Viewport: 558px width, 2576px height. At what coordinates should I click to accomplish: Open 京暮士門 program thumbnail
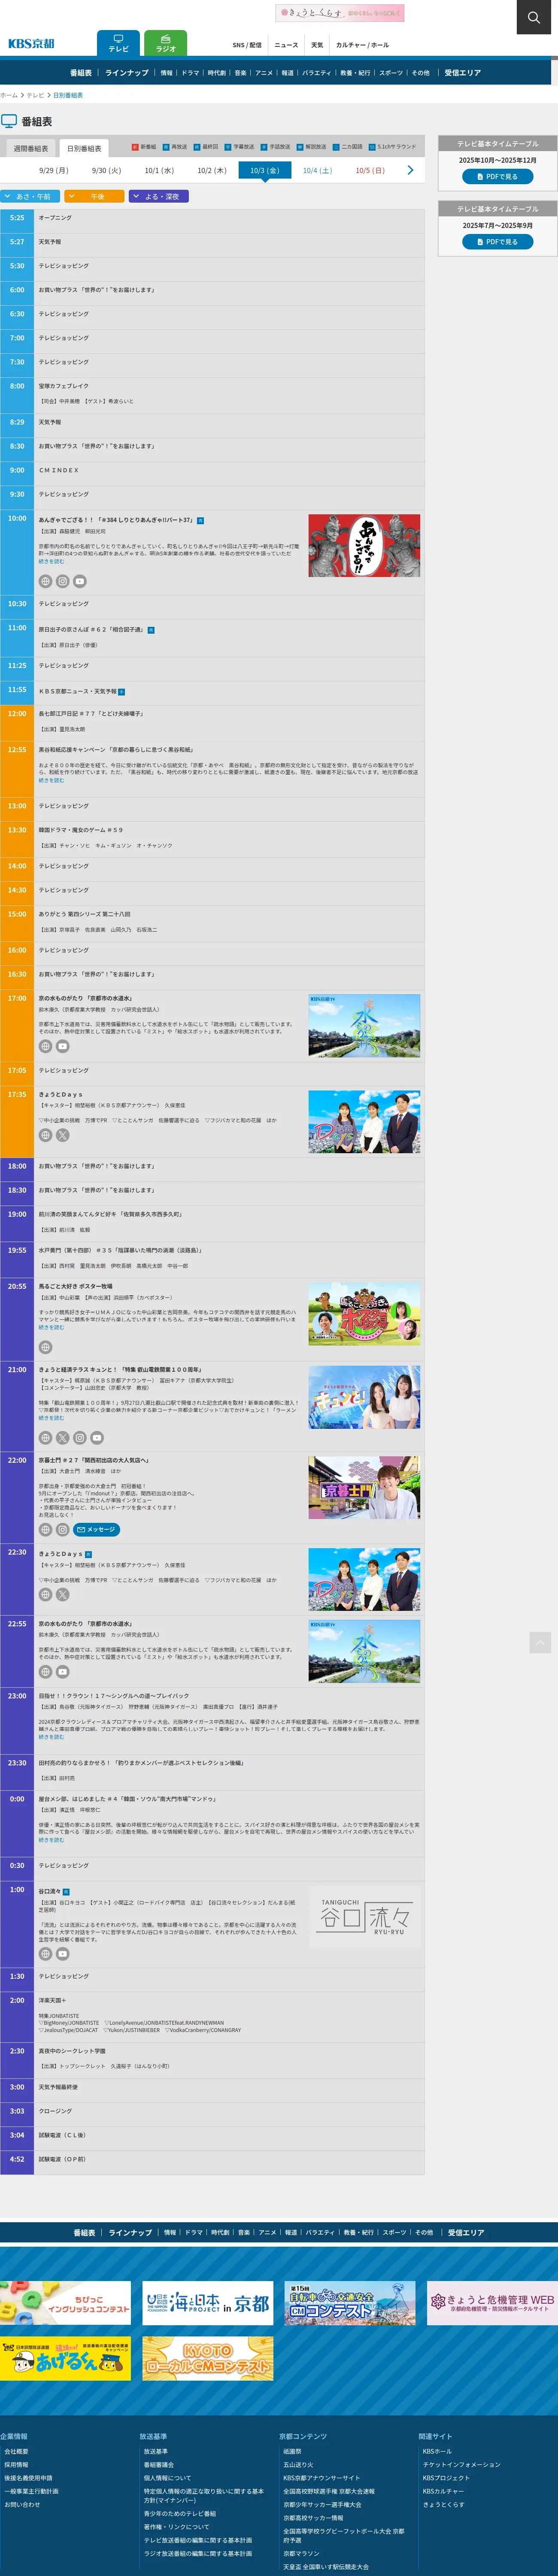tap(364, 1487)
